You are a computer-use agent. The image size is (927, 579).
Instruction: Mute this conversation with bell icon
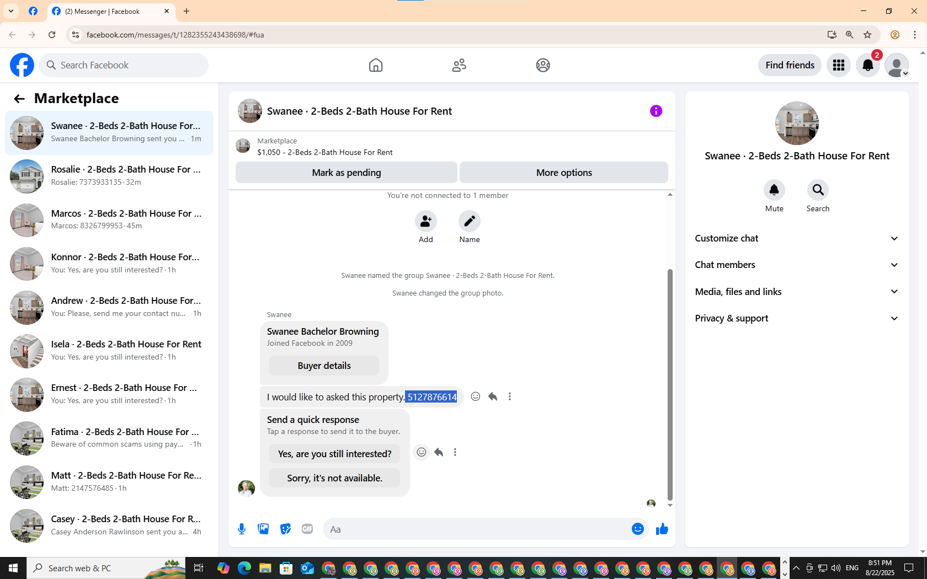point(774,190)
